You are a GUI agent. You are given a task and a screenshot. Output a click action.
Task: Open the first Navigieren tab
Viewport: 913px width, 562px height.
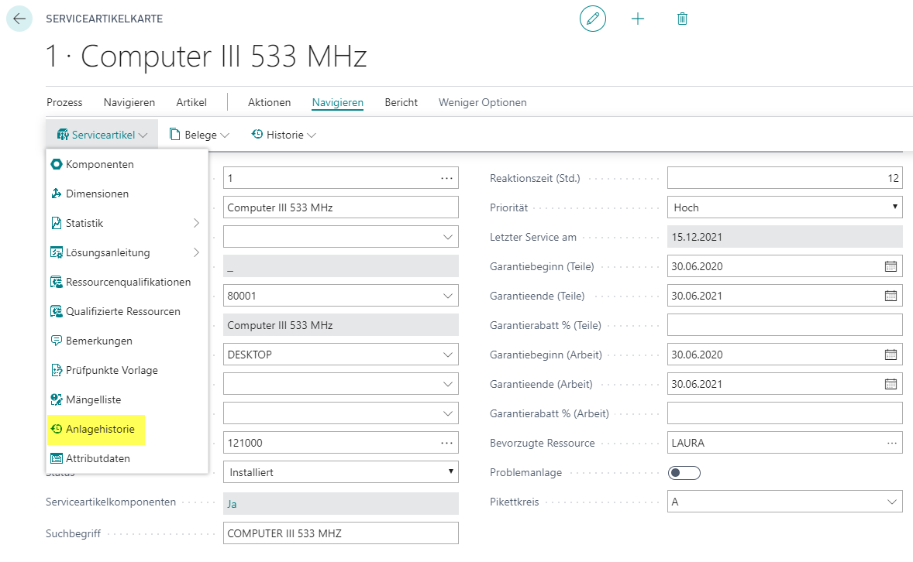click(129, 102)
